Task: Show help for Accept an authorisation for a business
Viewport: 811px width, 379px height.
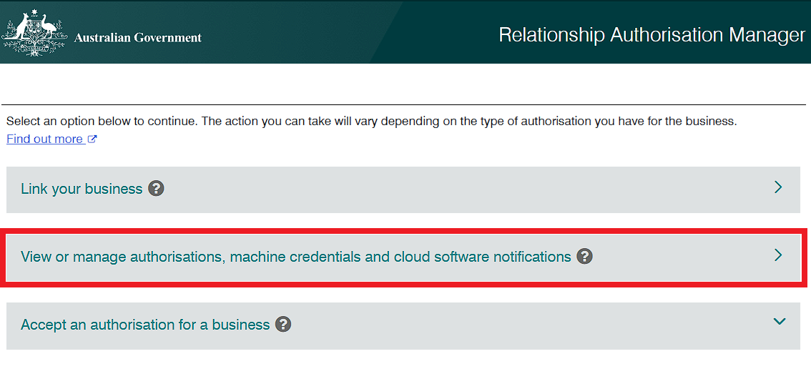Action: pyautogui.click(x=283, y=325)
